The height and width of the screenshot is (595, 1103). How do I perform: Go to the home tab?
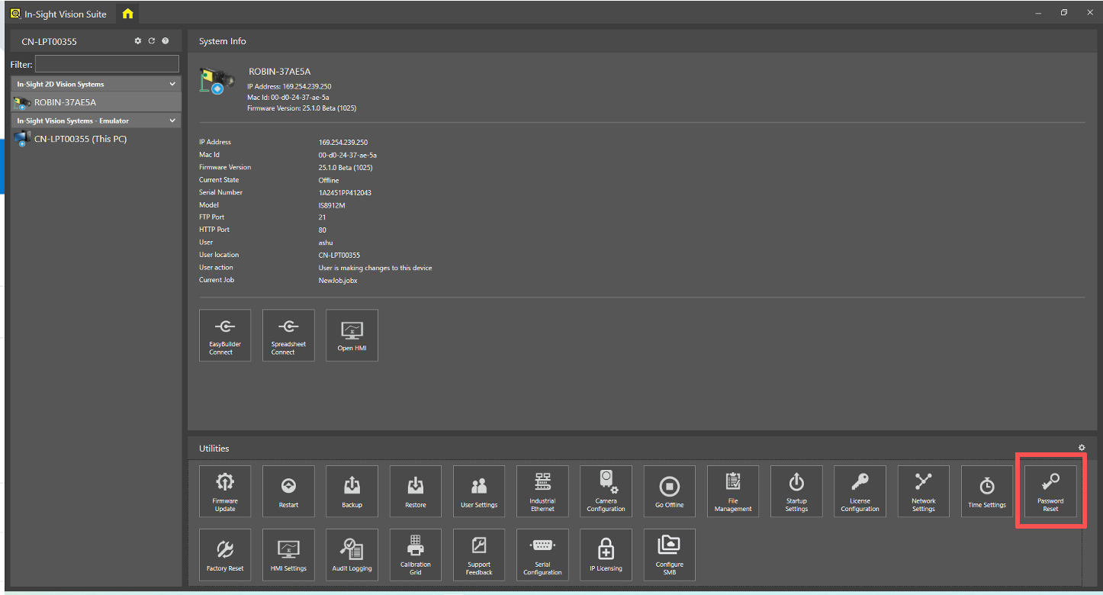click(x=127, y=14)
